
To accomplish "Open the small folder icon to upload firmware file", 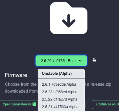I will (x=94, y=60).
